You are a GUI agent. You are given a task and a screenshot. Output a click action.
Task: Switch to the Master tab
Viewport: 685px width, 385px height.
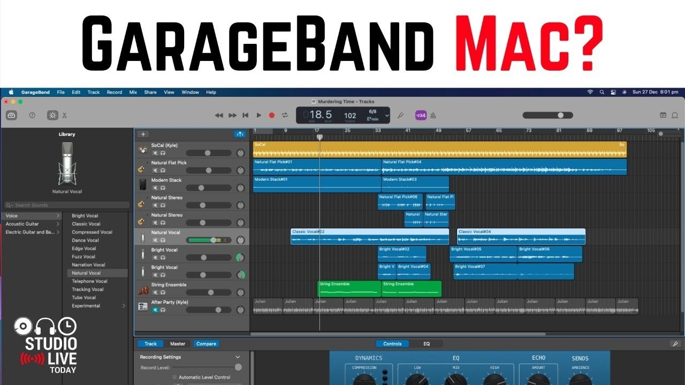pos(178,344)
